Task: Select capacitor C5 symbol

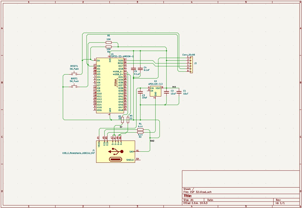Action: tap(133, 69)
